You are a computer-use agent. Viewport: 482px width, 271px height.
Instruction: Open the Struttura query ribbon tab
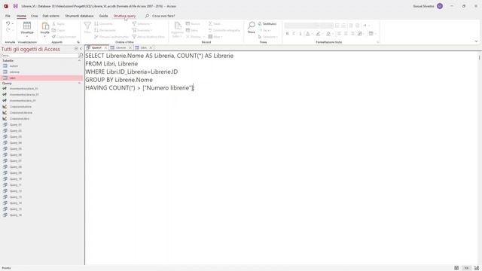[x=124, y=16]
